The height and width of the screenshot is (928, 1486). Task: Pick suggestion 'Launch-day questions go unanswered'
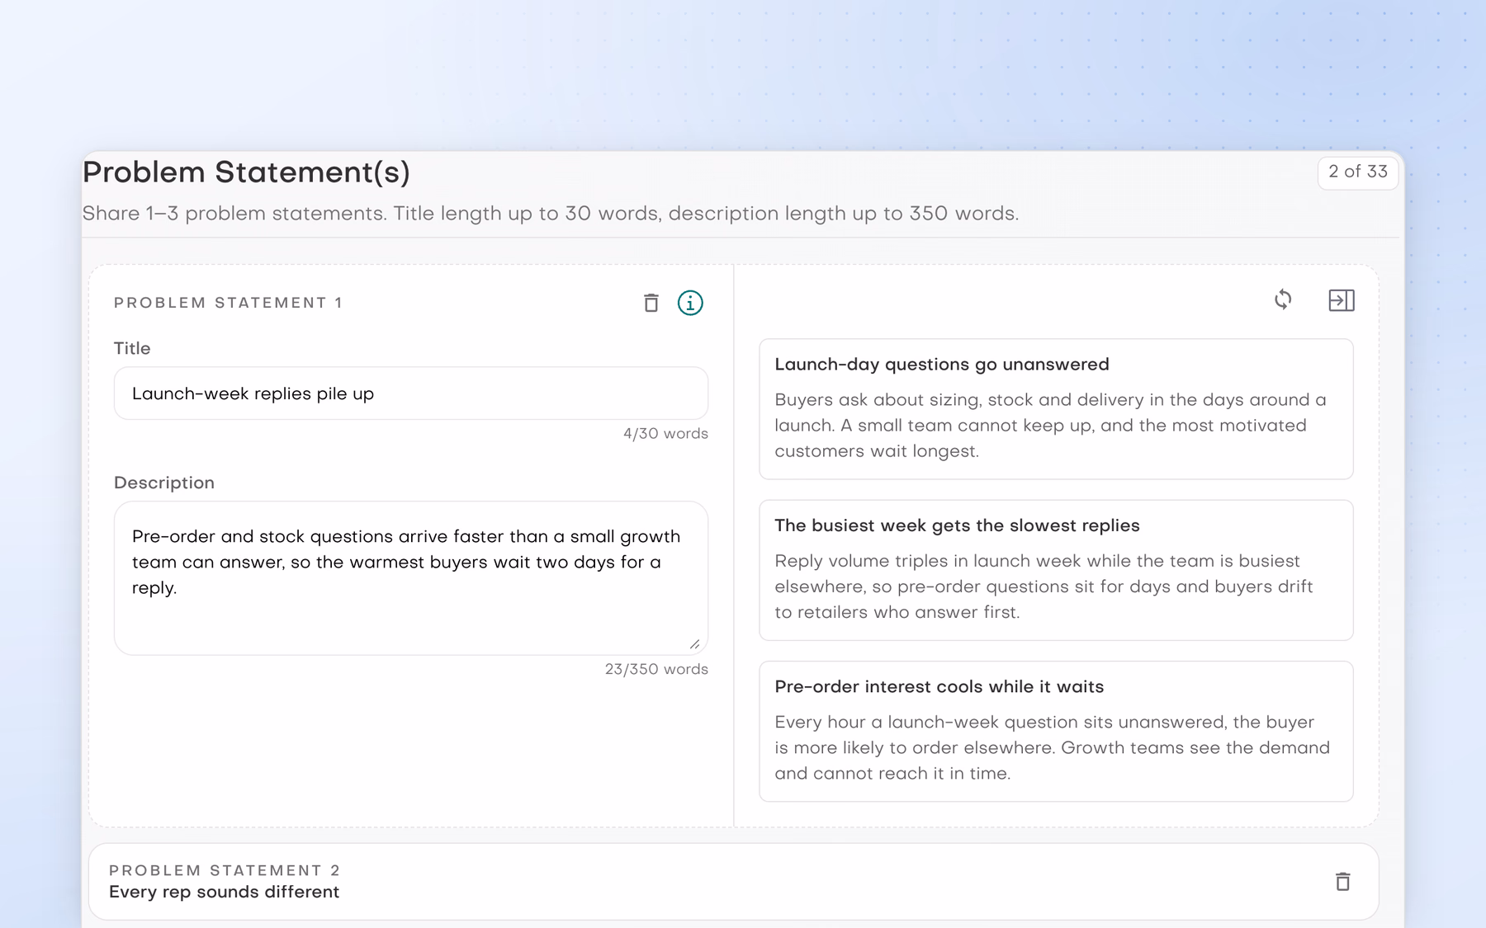tap(1056, 409)
